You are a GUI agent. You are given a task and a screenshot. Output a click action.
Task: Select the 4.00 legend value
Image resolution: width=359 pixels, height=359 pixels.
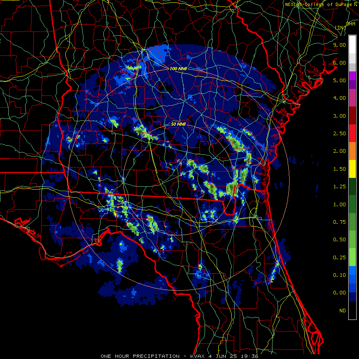coord(339,98)
